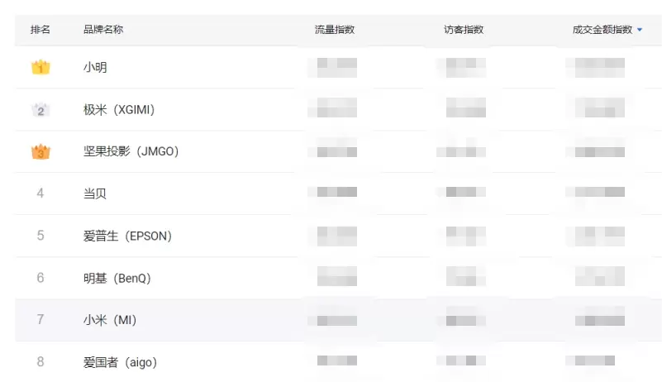Select the 坚果投影 (JMGO) brand name
Screen dimensions: 662x382
click(131, 152)
